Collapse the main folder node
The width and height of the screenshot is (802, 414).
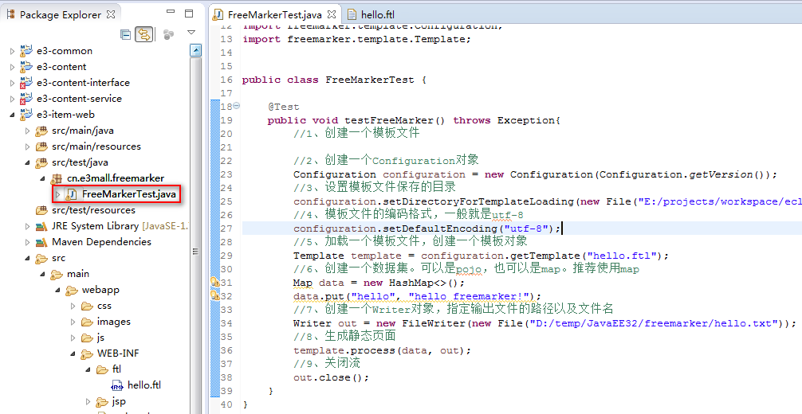tap(42, 274)
